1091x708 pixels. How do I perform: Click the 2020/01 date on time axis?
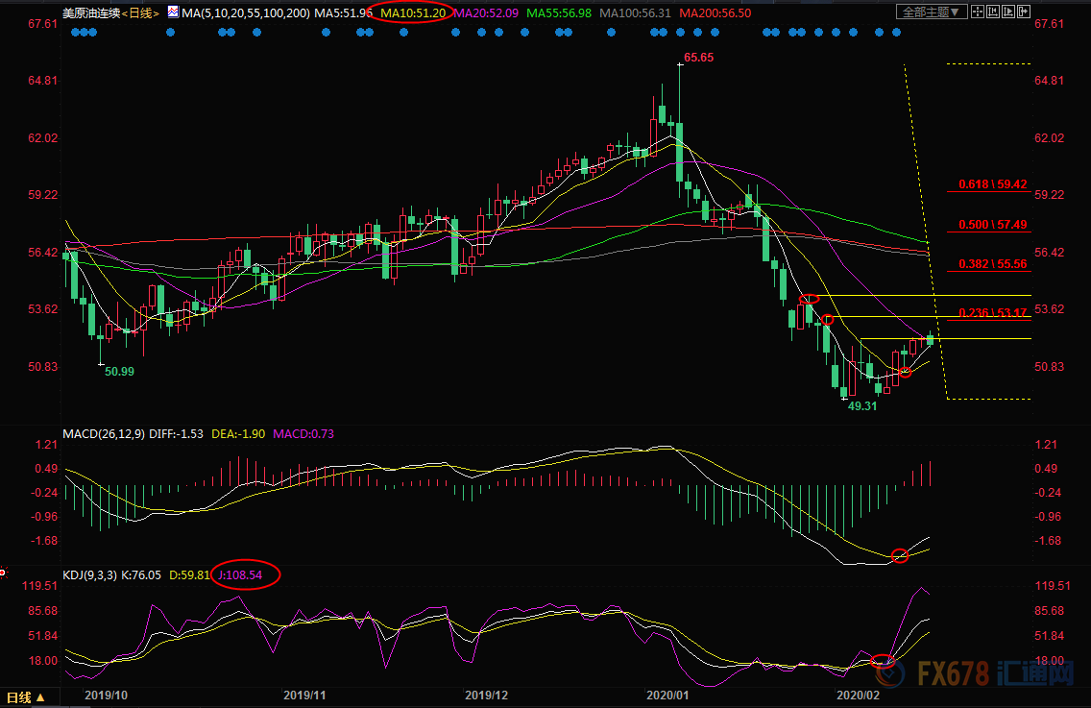pos(667,694)
